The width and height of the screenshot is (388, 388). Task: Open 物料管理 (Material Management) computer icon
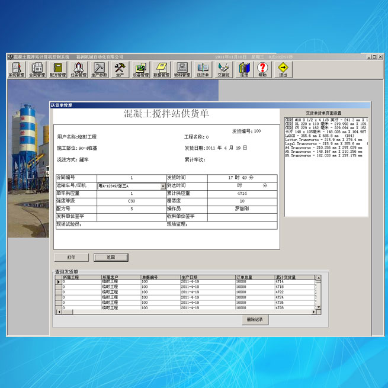tap(182, 70)
